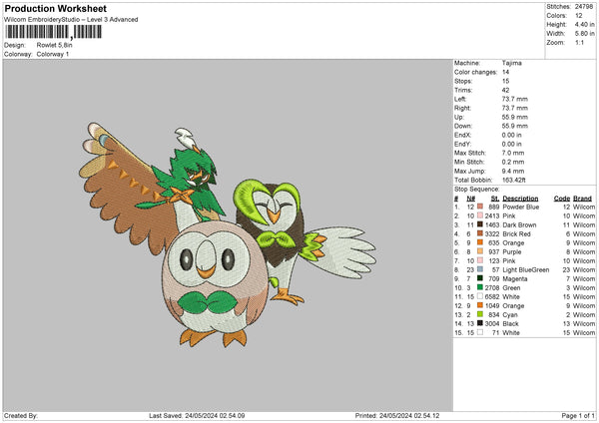
Task: Click the 'Last Saved: 24/05/2024 02.54.09' text
Action: [x=197, y=415]
